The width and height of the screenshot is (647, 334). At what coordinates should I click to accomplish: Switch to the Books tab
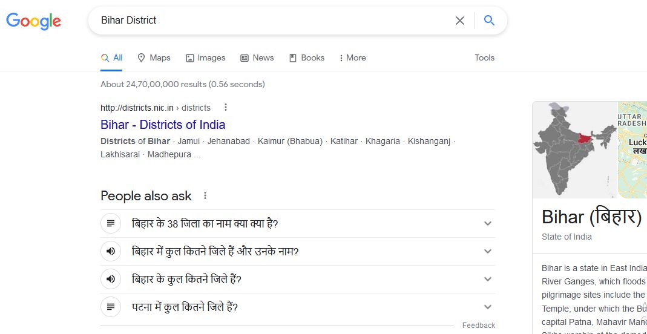307,57
